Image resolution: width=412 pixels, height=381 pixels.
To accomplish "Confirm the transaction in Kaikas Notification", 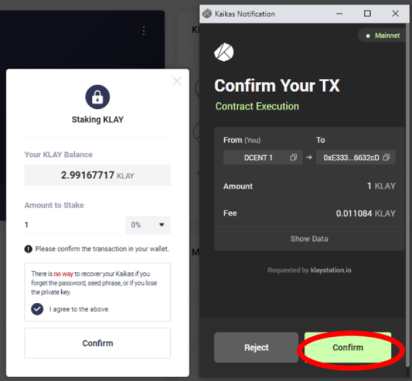I will (348, 347).
